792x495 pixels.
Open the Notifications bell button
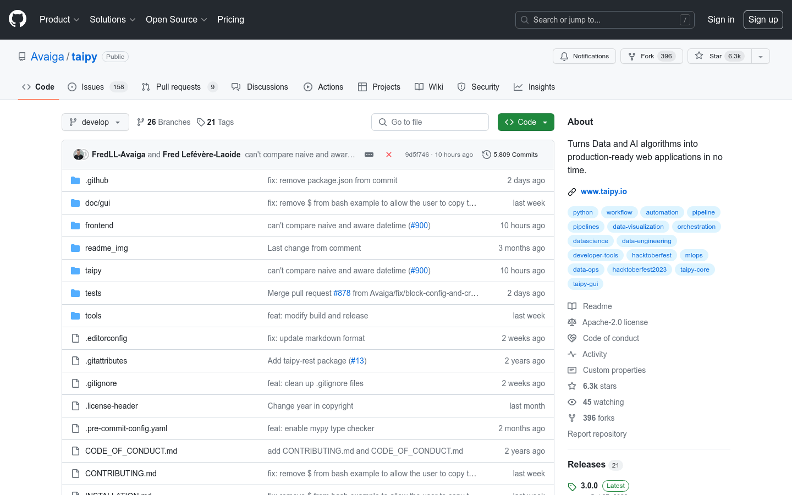(584, 56)
